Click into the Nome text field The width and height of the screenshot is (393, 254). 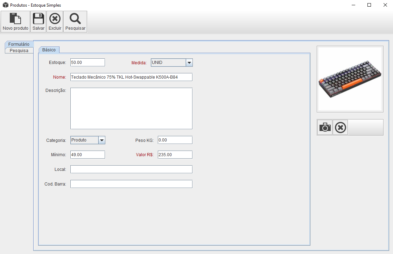pyautogui.click(x=131, y=77)
